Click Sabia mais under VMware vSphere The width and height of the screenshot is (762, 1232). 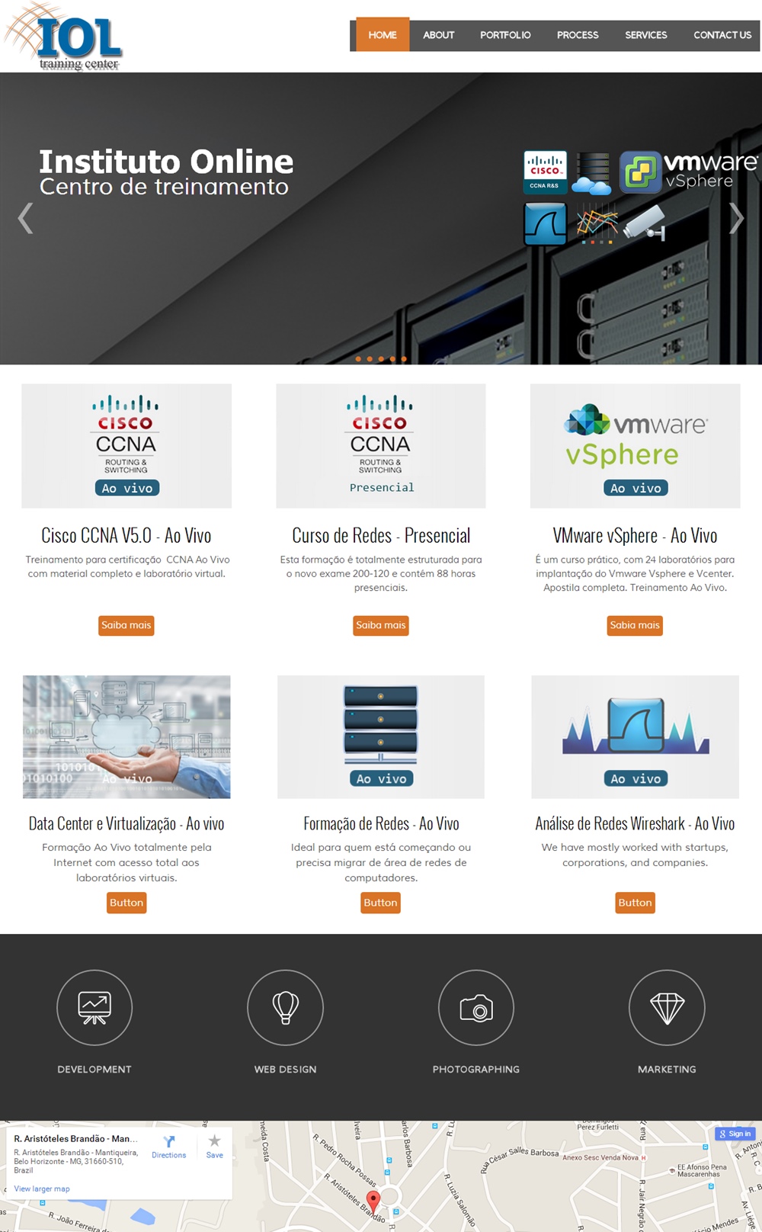coord(635,625)
